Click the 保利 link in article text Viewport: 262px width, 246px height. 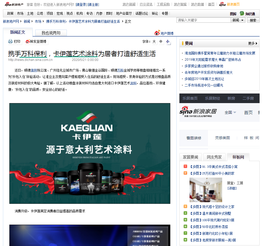coord(34,70)
